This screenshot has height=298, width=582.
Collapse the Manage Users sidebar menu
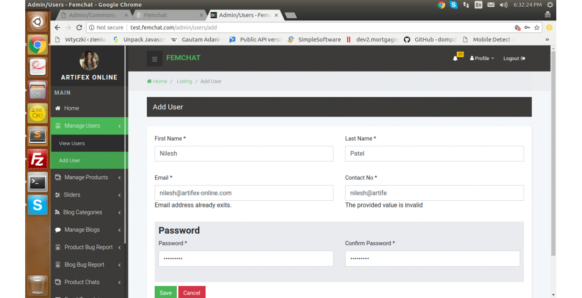pos(82,126)
